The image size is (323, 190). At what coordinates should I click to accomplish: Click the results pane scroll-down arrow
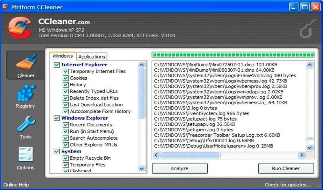(309, 147)
